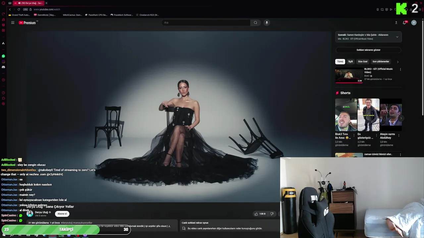Open the BLOK3 - GİT video thumbnail
424x238 pixels.
349,75
